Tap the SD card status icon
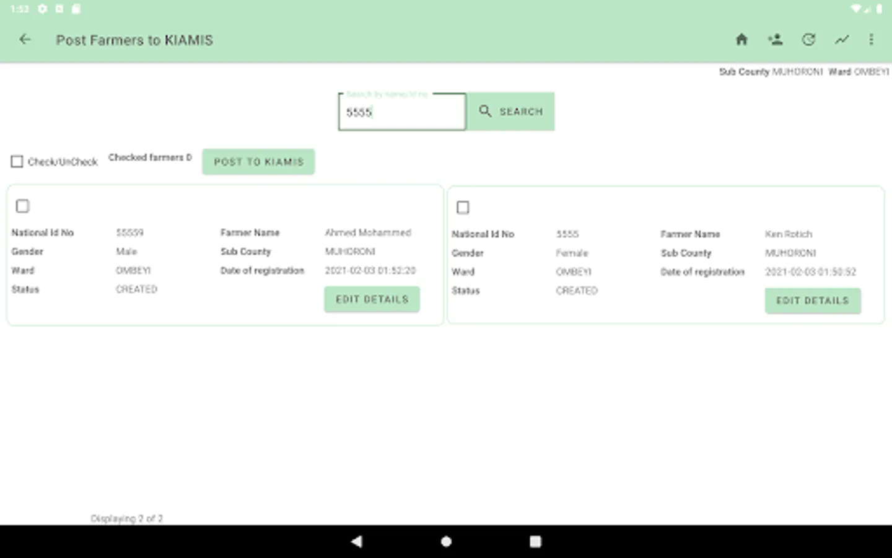Screen dimensions: 892x558 76,9
